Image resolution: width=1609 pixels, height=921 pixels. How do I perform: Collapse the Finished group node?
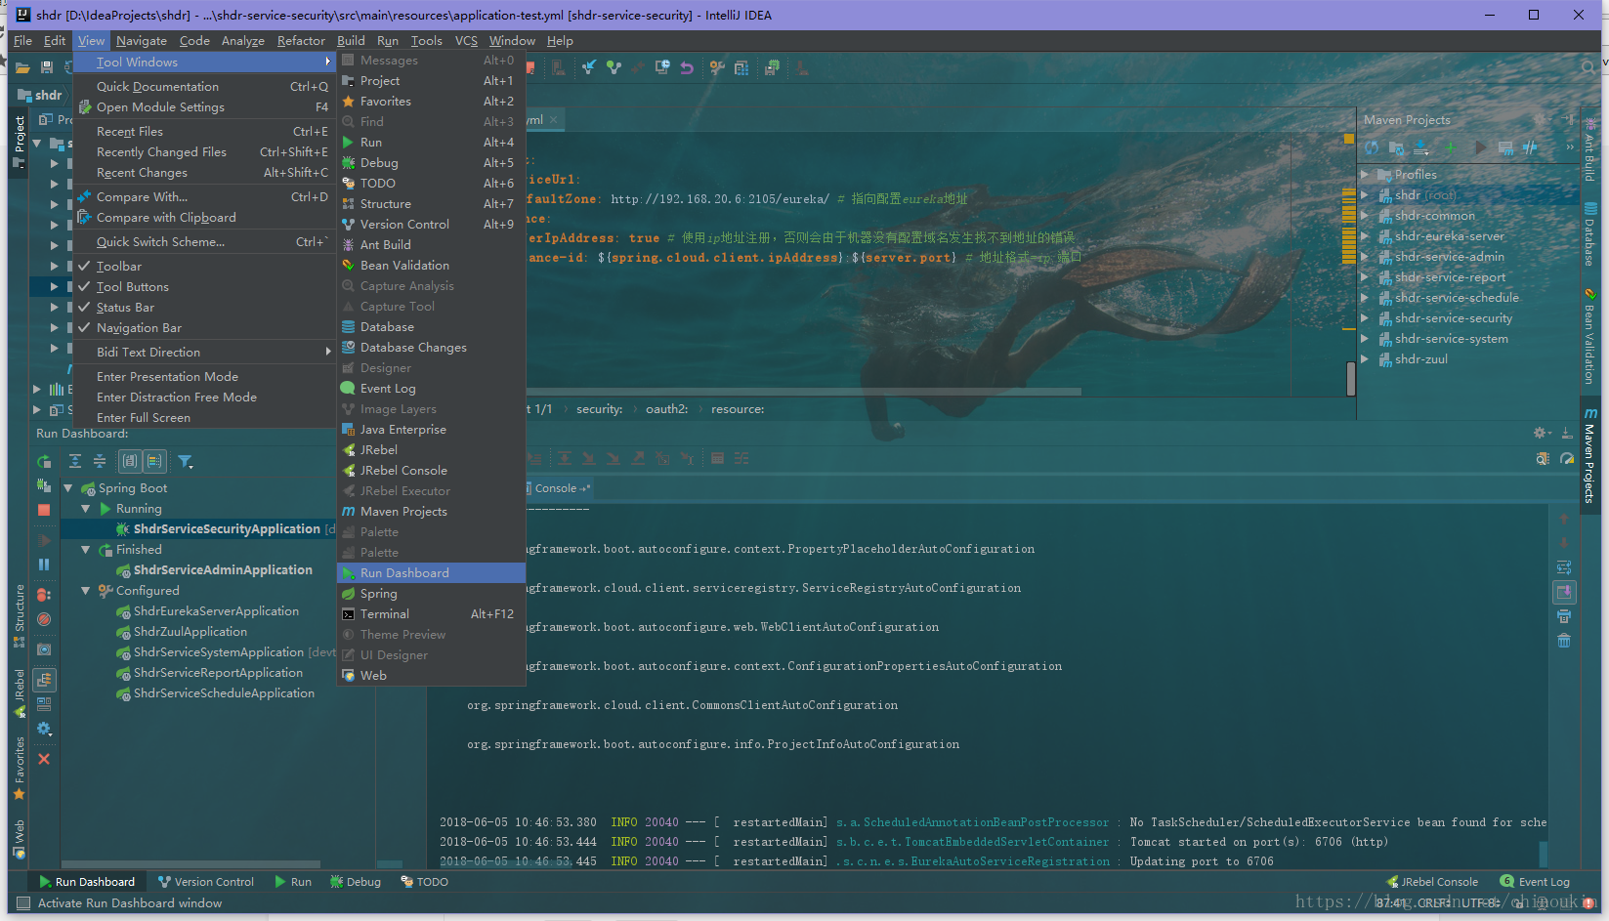pyautogui.click(x=86, y=550)
